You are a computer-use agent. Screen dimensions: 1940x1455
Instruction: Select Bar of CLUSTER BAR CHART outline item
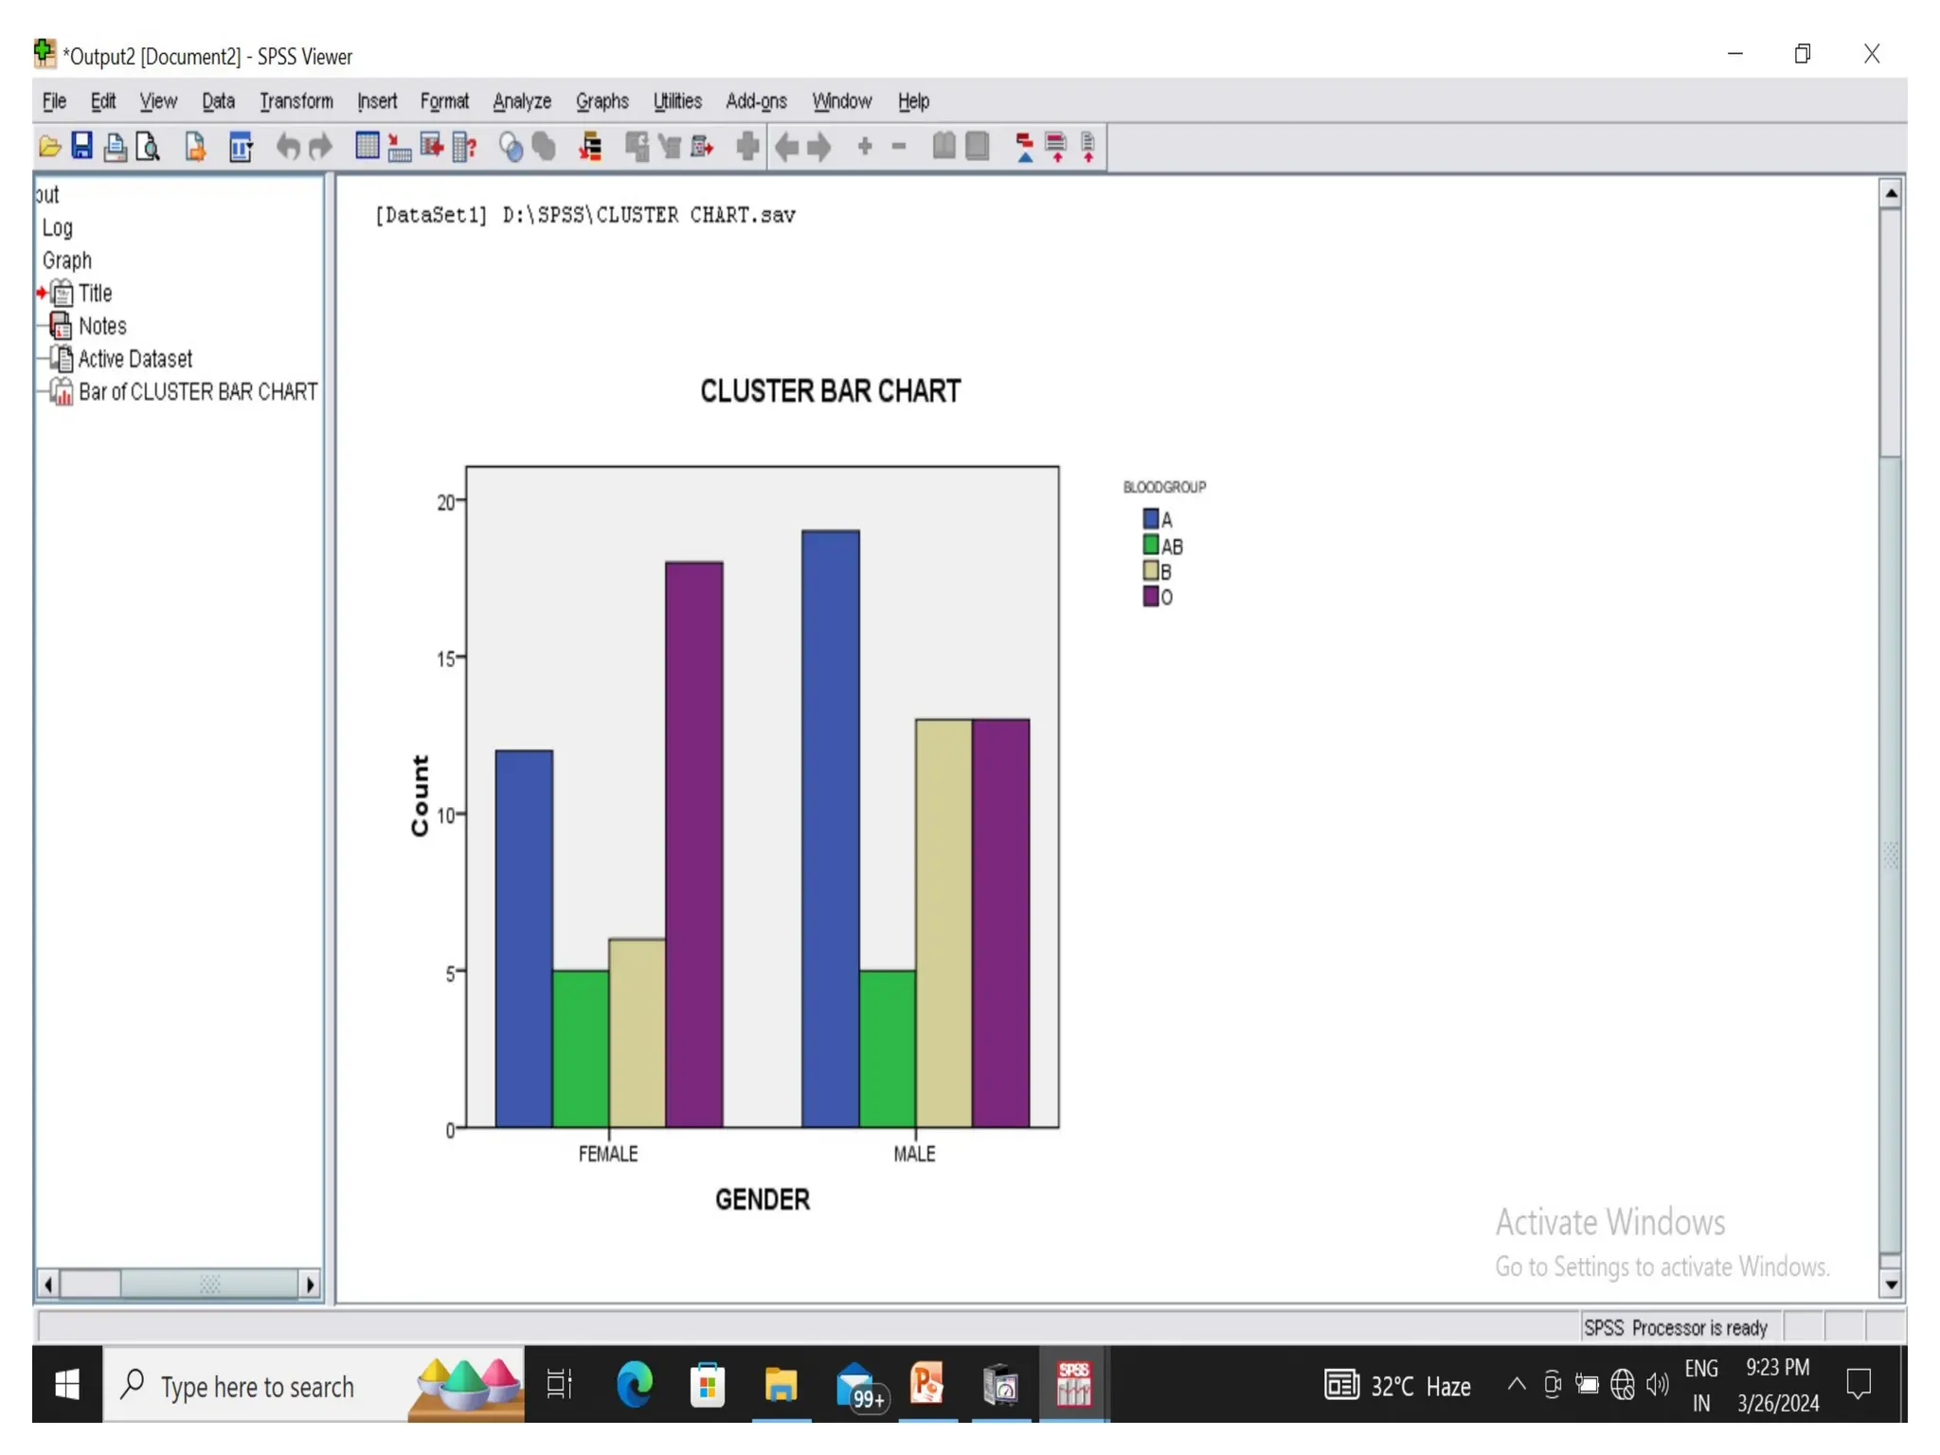point(197,392)
